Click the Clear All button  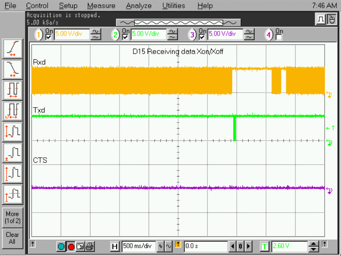coord(13,238)
